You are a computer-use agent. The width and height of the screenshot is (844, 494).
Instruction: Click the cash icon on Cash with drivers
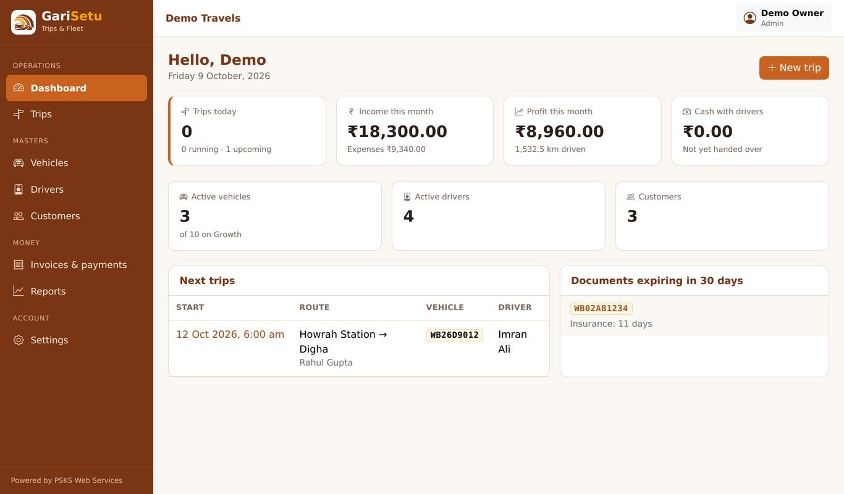(x=686, y=112)
